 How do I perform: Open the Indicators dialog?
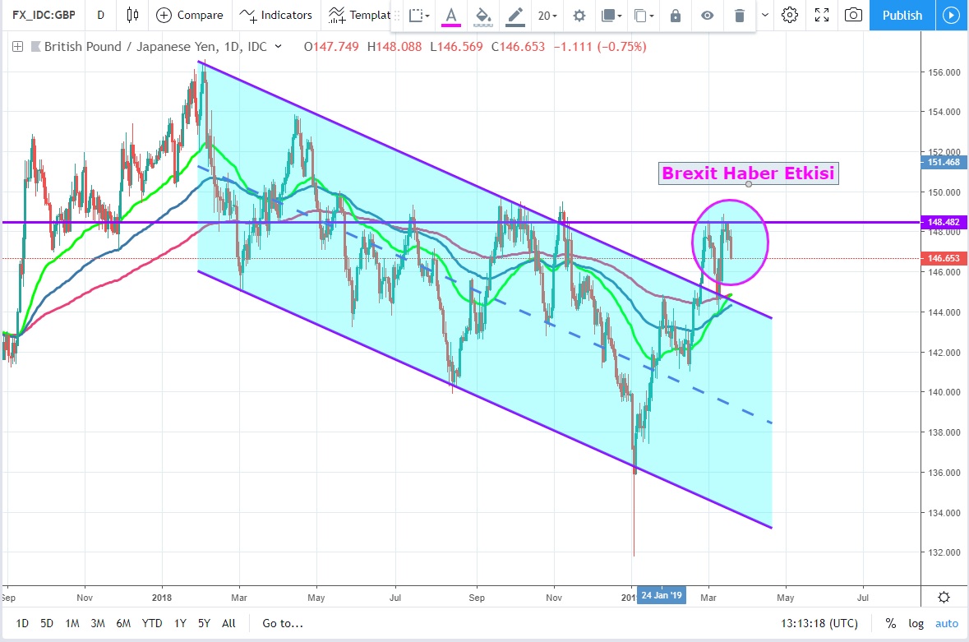pyautogui.click(x=275, y=15)
